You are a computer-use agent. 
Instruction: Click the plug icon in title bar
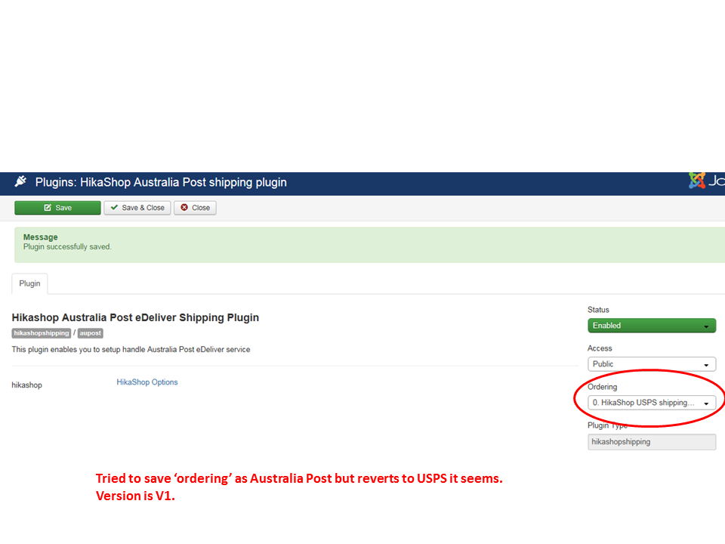[20, 182]
